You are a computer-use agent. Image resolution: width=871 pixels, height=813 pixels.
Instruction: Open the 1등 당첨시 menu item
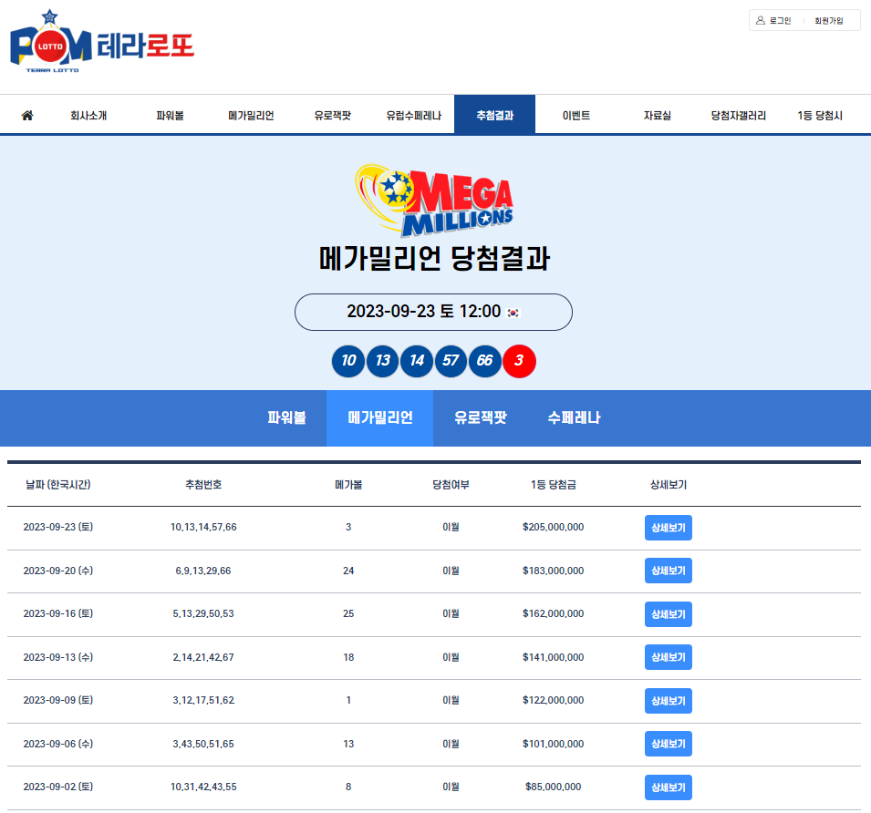[x=820, y=116]
